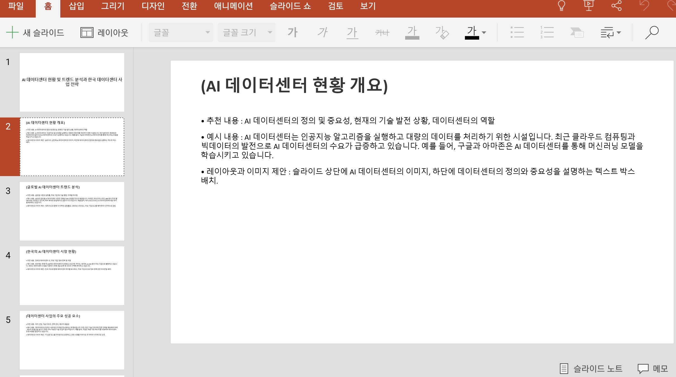
Task: Open the search magnifier tool
Action: pyautogui.click(x=652, y=32)
